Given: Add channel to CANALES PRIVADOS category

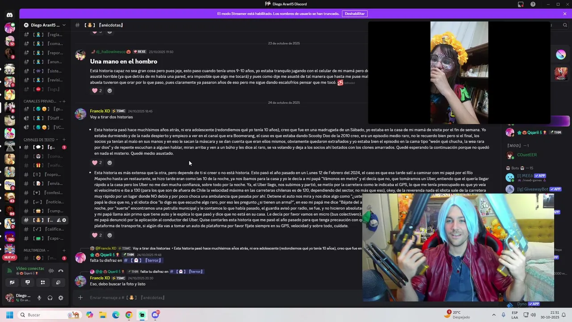Looking at the screenshot, I should coord(64,102).
